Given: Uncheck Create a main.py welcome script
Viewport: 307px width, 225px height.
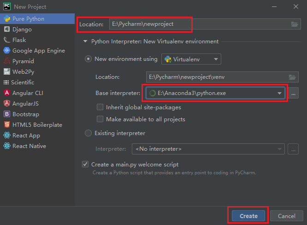Looking at the screenshot, I should (x=85, y=165).
